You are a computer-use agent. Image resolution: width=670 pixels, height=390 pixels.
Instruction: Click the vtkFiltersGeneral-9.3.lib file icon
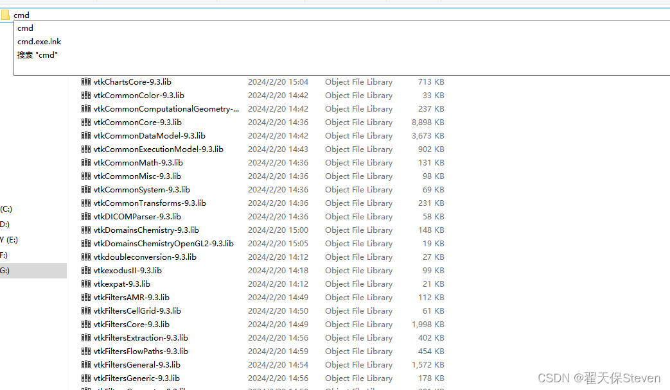(x=86, y=364)
